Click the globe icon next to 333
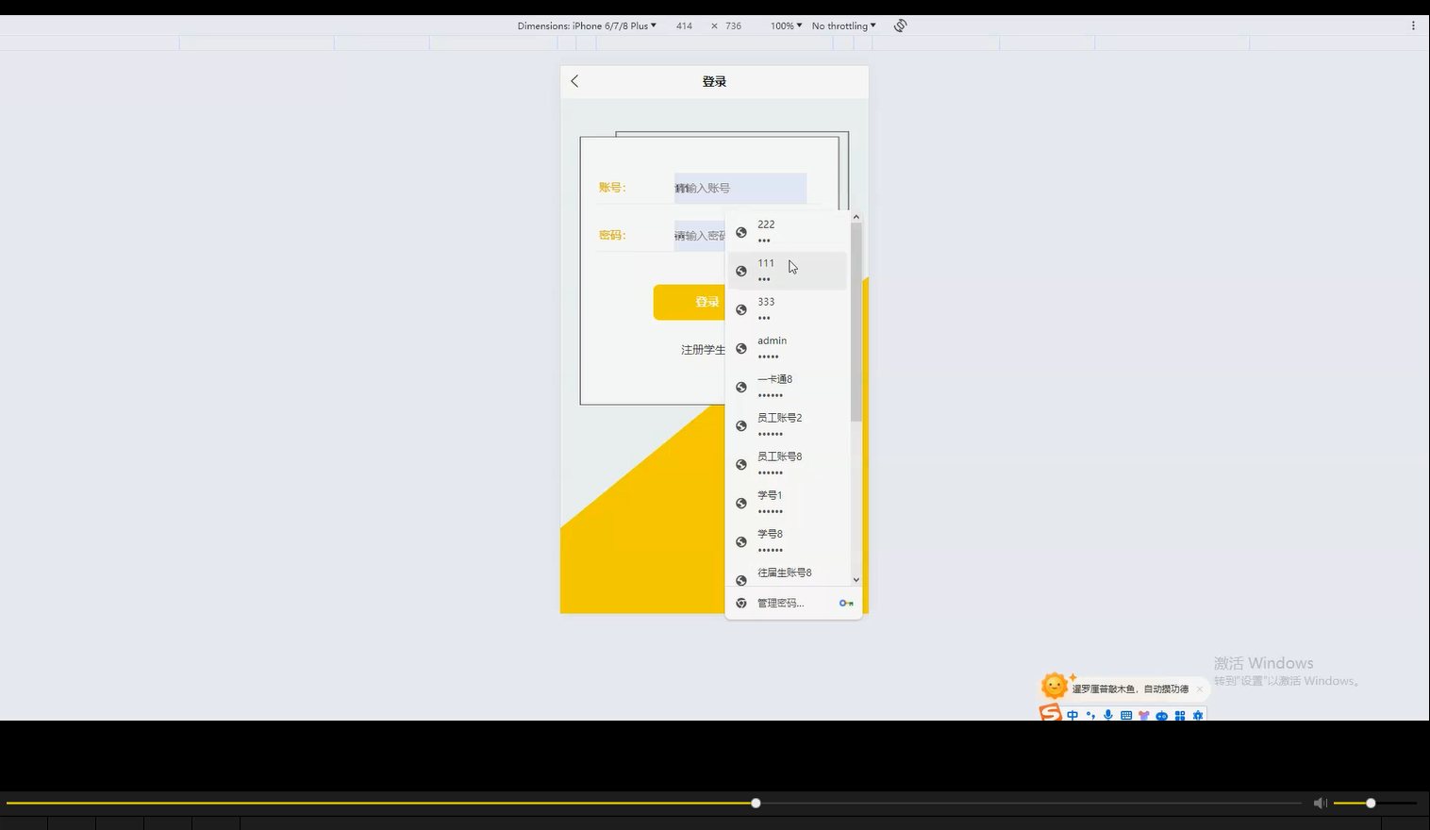 pyautogui.click(x=741, y=309)
